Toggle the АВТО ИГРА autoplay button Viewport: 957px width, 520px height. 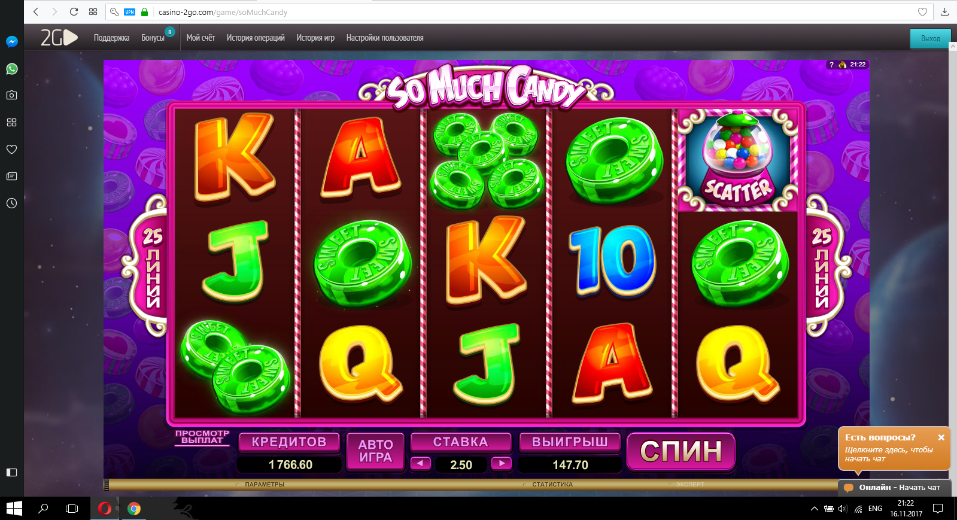click(375, 451)
